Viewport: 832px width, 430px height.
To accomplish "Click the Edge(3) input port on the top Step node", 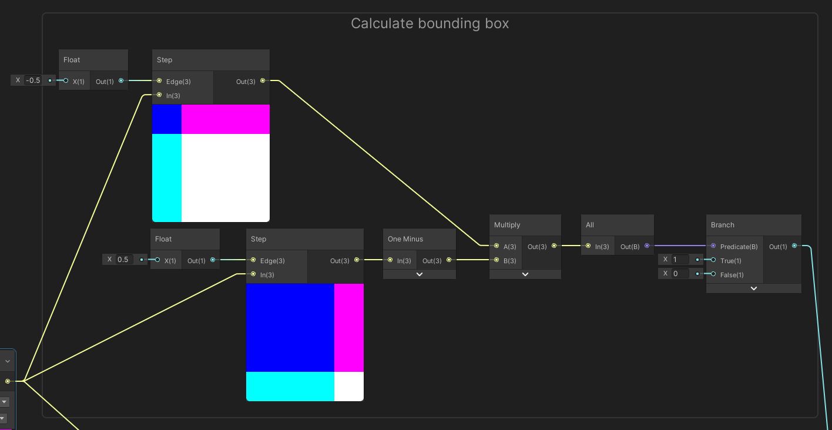I will point(159,81).
